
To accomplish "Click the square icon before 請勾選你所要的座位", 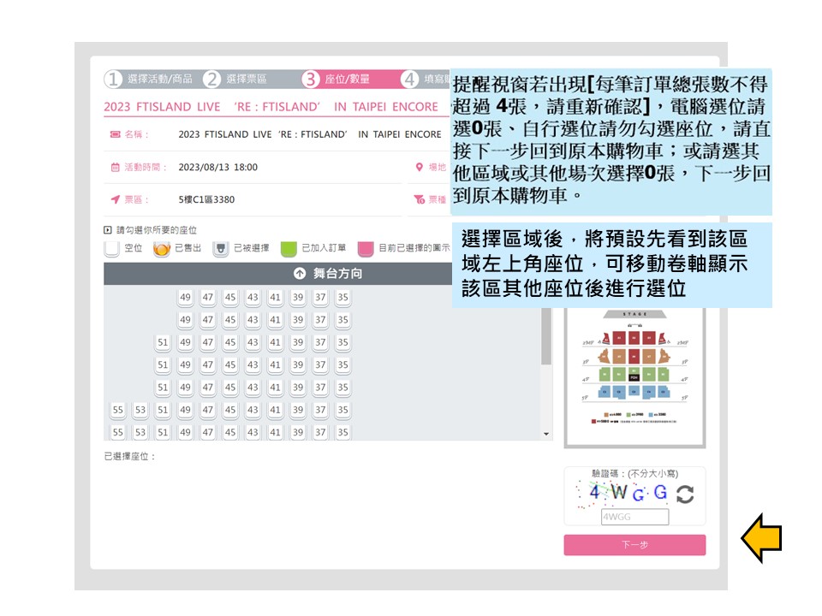I will click(108, 230).
